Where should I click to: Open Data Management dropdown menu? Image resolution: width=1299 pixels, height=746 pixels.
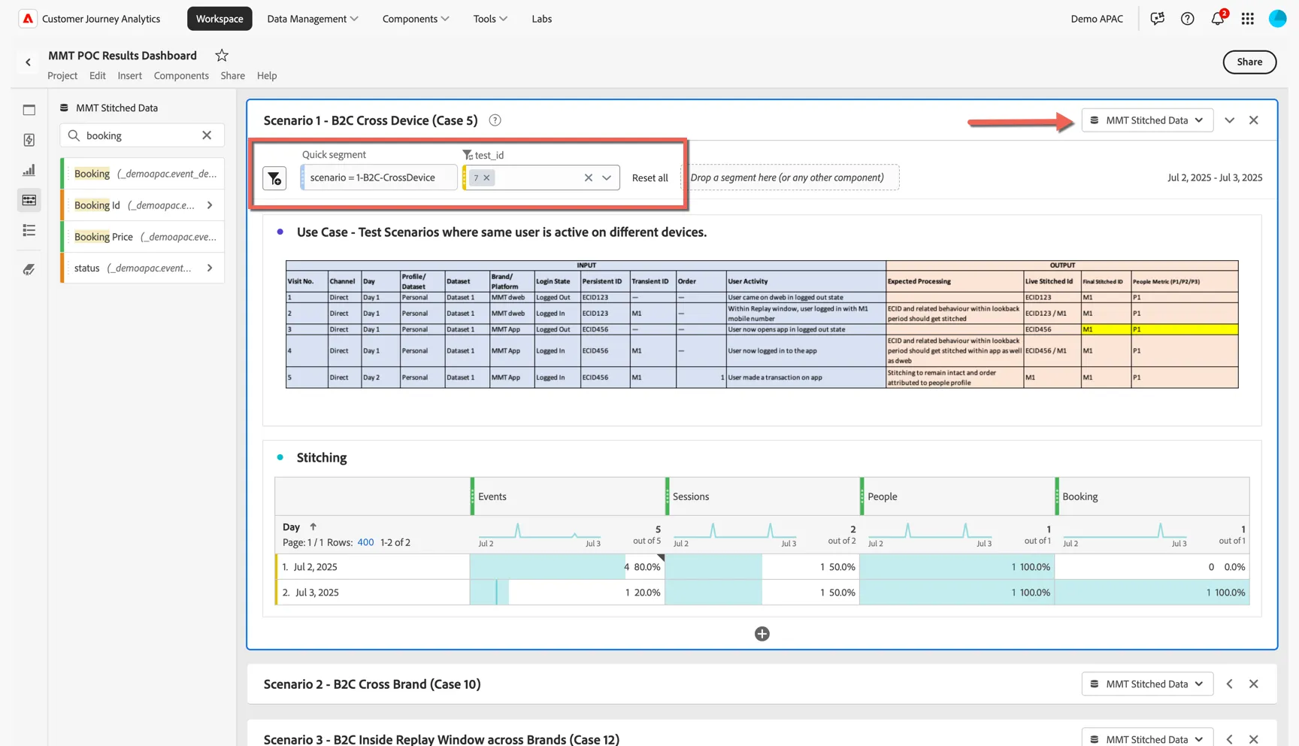tap(312, 19)
